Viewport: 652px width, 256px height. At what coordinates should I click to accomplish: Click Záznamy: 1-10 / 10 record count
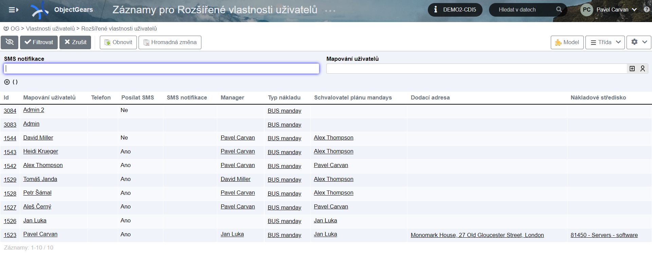pyautogui.click(x=29, y=248)
